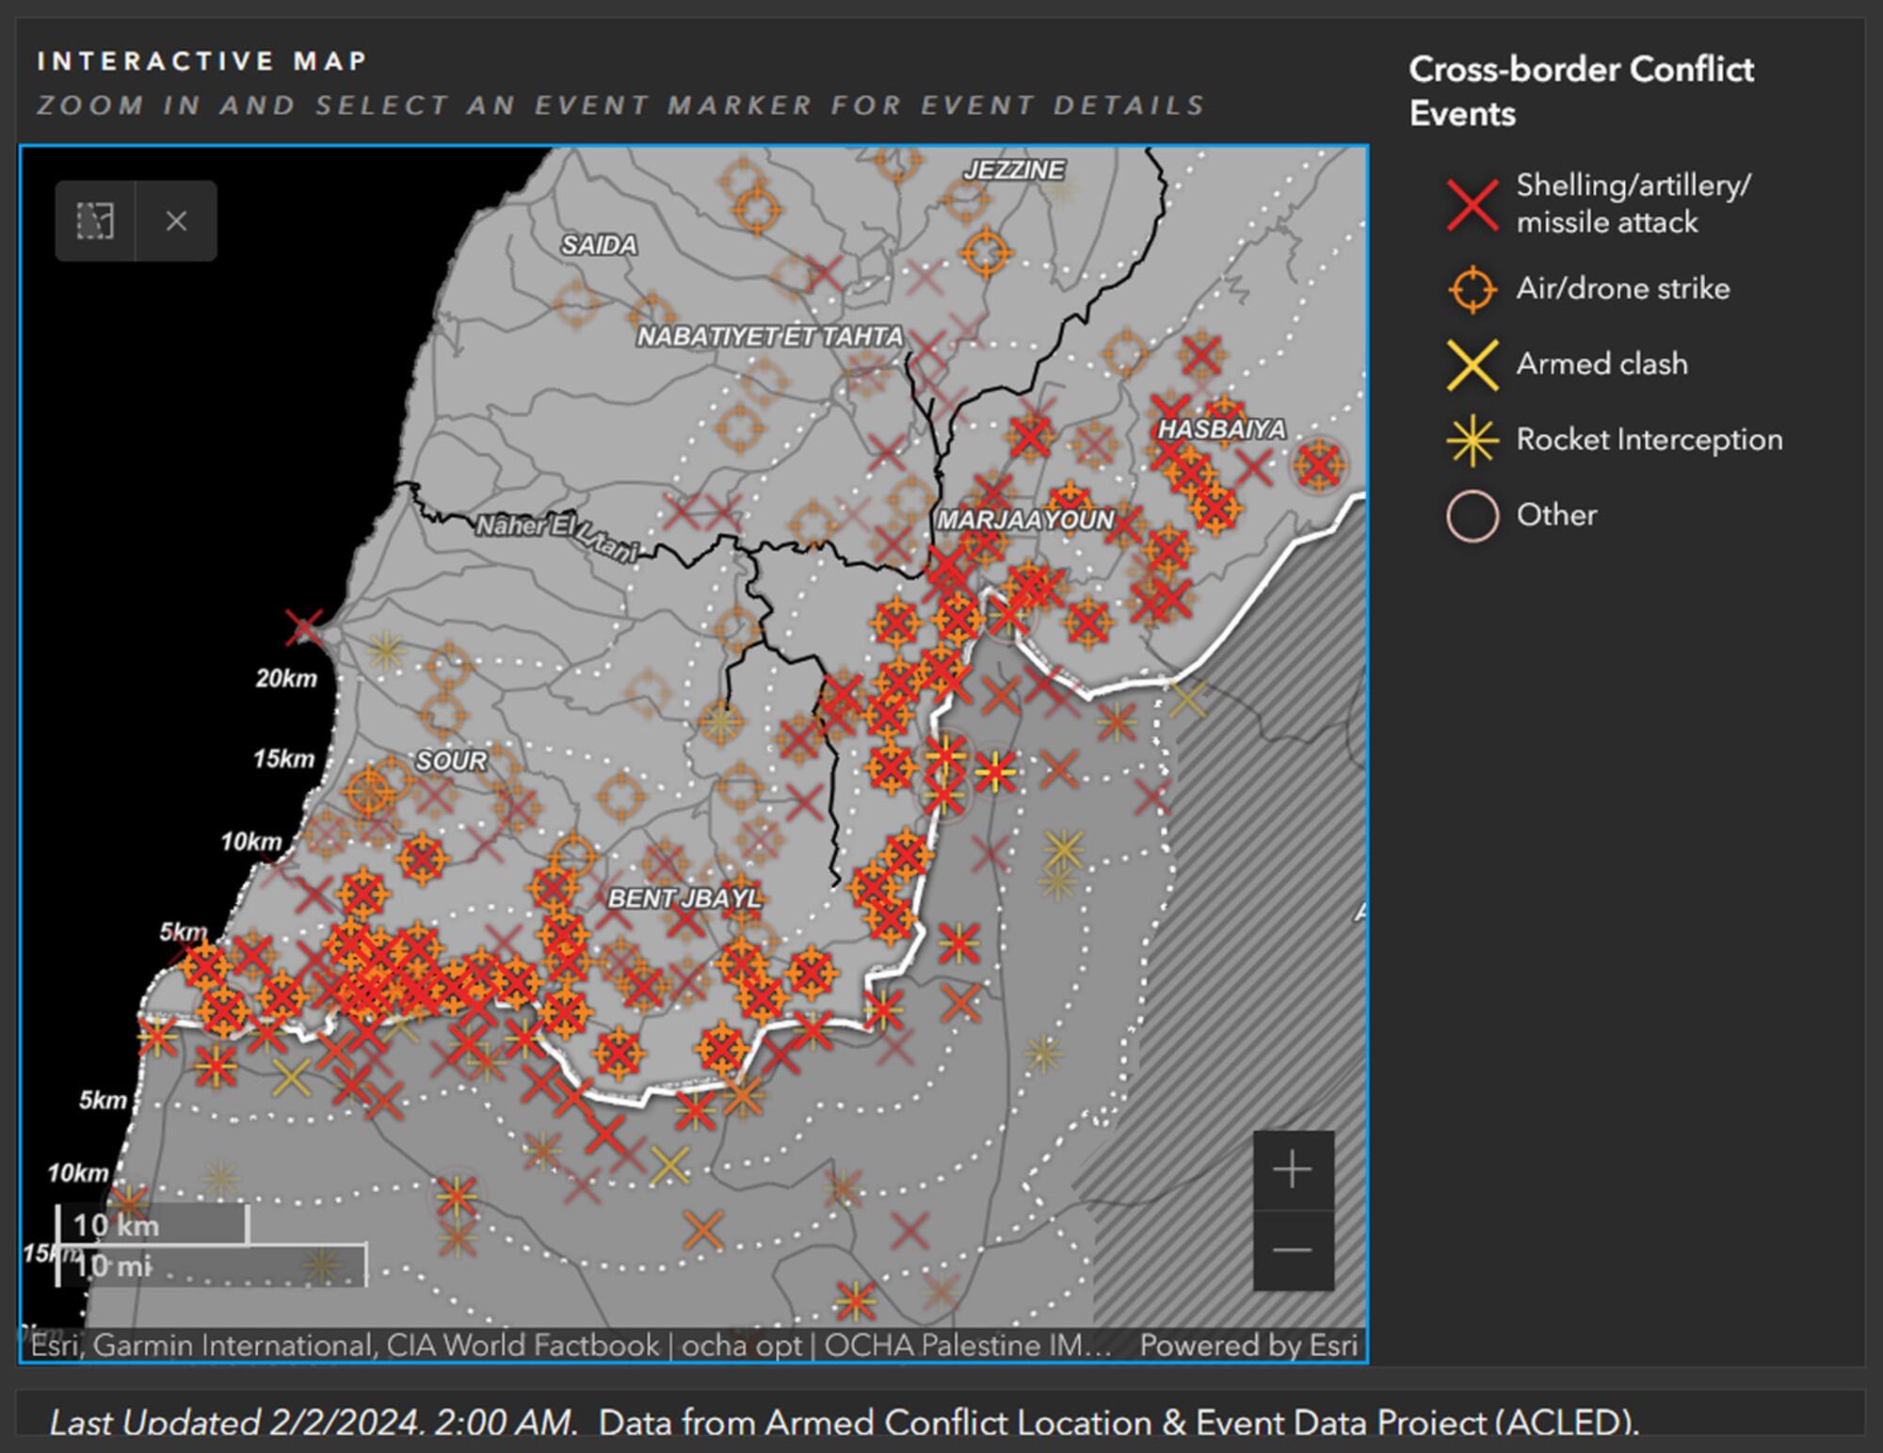Screen dimensions: 1883x1453
Task: Click the SAIDA label on map
Action: [599, 246]
